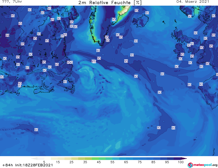The image size is (218, 168).
Task: Click legend value "75"
Action: coord(139,162)
